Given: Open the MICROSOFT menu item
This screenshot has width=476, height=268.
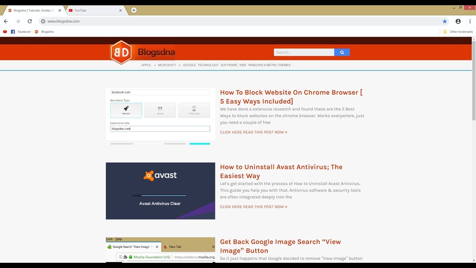Looking at the screenshot, I should coord(167,65).
